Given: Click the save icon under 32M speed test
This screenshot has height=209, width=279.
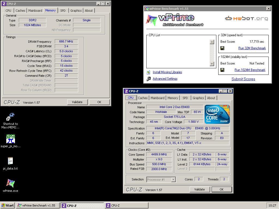Looking at the screenshot, I should [222, 48].
